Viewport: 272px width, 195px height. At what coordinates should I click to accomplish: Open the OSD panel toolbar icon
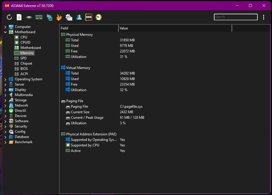pos(89,17)
